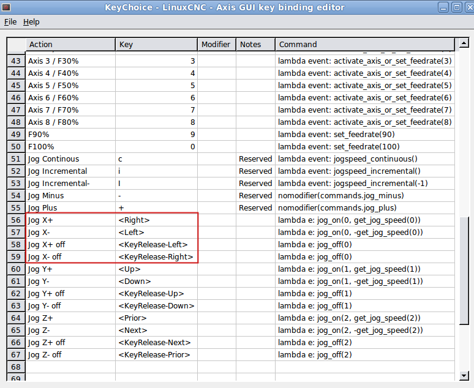Select the Reserved note for Jog Continous
Viewport: 474px width, 388px height.
tap(255, 159)
